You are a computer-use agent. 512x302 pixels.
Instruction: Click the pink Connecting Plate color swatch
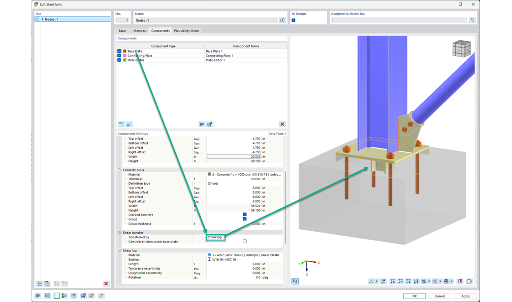(125, 55)
